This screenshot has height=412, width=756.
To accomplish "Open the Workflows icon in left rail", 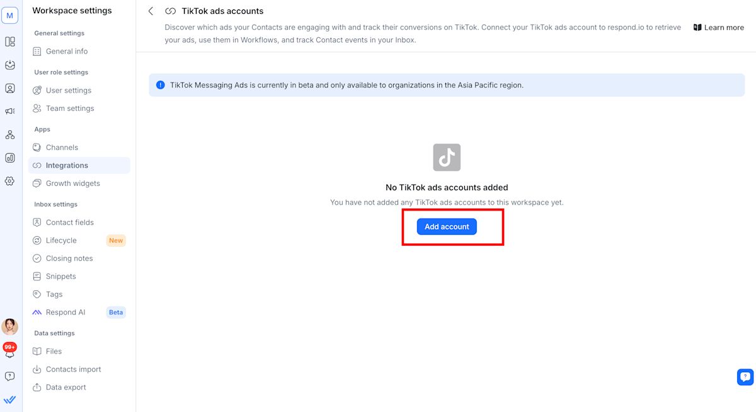I will click(x=10, y=135).
